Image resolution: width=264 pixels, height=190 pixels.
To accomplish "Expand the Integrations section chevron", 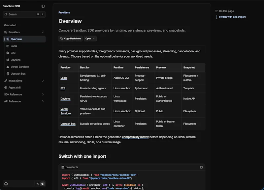I will pyautogui.click(x=43, y=81).
